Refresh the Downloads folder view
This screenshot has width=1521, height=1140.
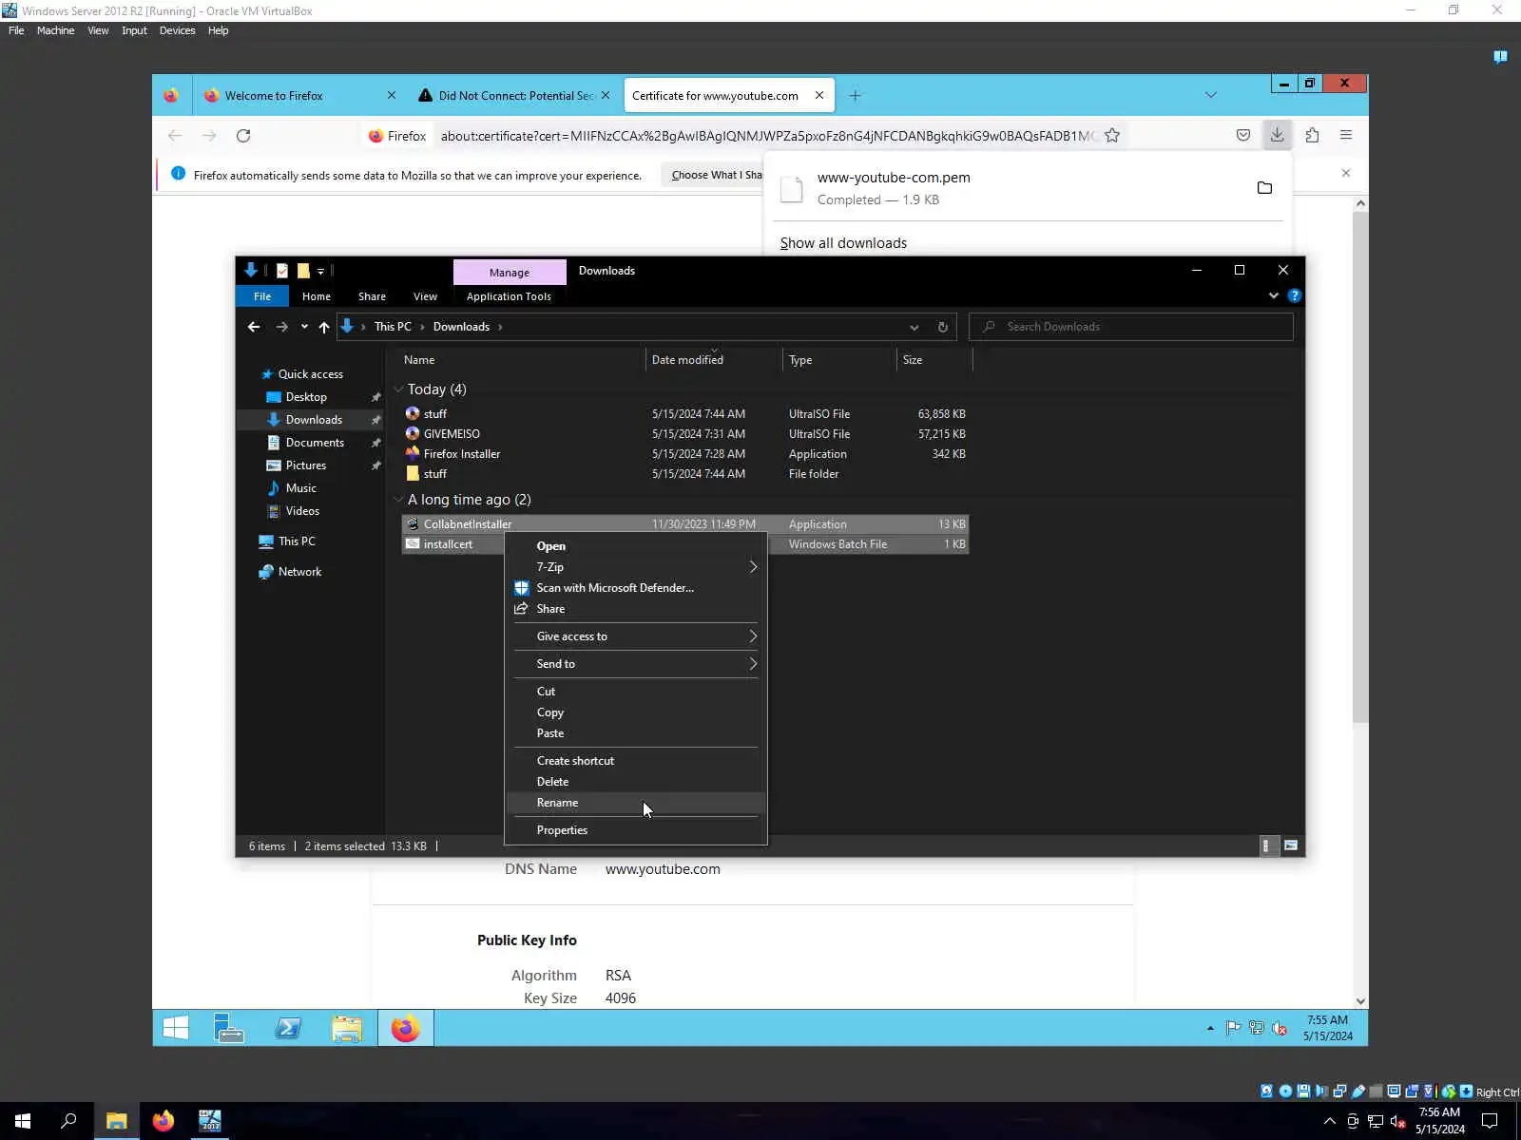(942, 327)
